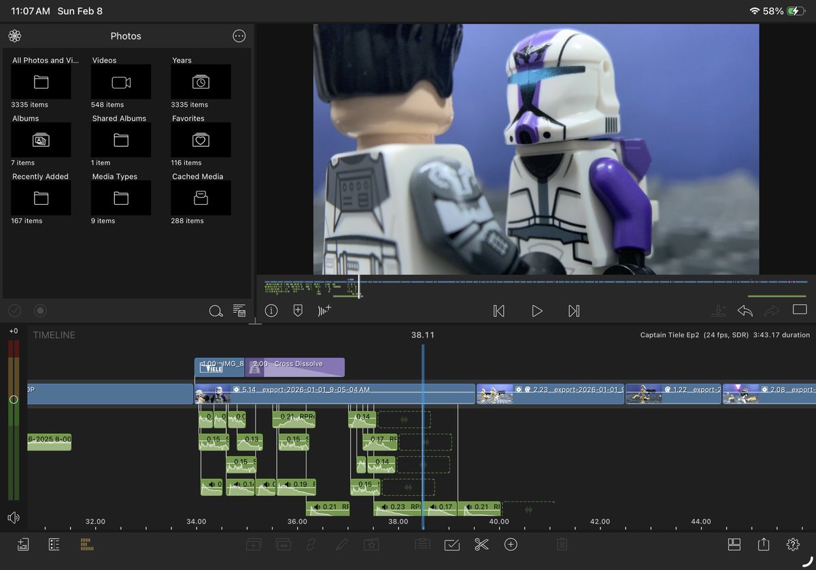Add a marker at the playhead
The height and width of the screenshot is (570, 816).
[298, 311]
